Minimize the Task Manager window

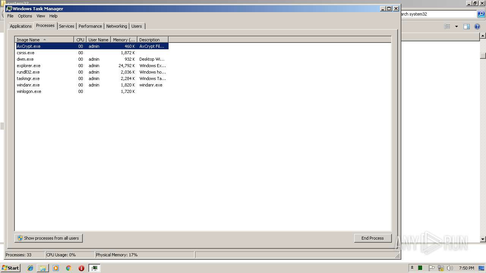(x=383, y=8)
